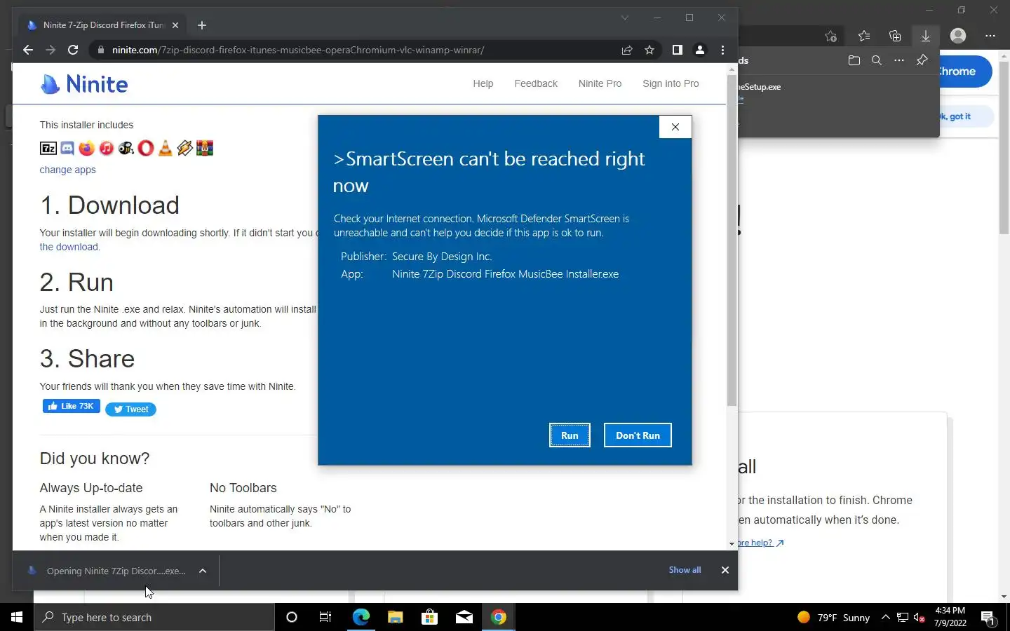Open Edge settings and more menu
This screenshot has height=631, width=1010.
[x=990, y=36]
